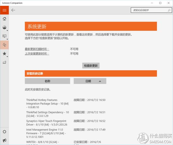
Task: Click the 此时无安装历史记录 message
Action: click(37, 89)
